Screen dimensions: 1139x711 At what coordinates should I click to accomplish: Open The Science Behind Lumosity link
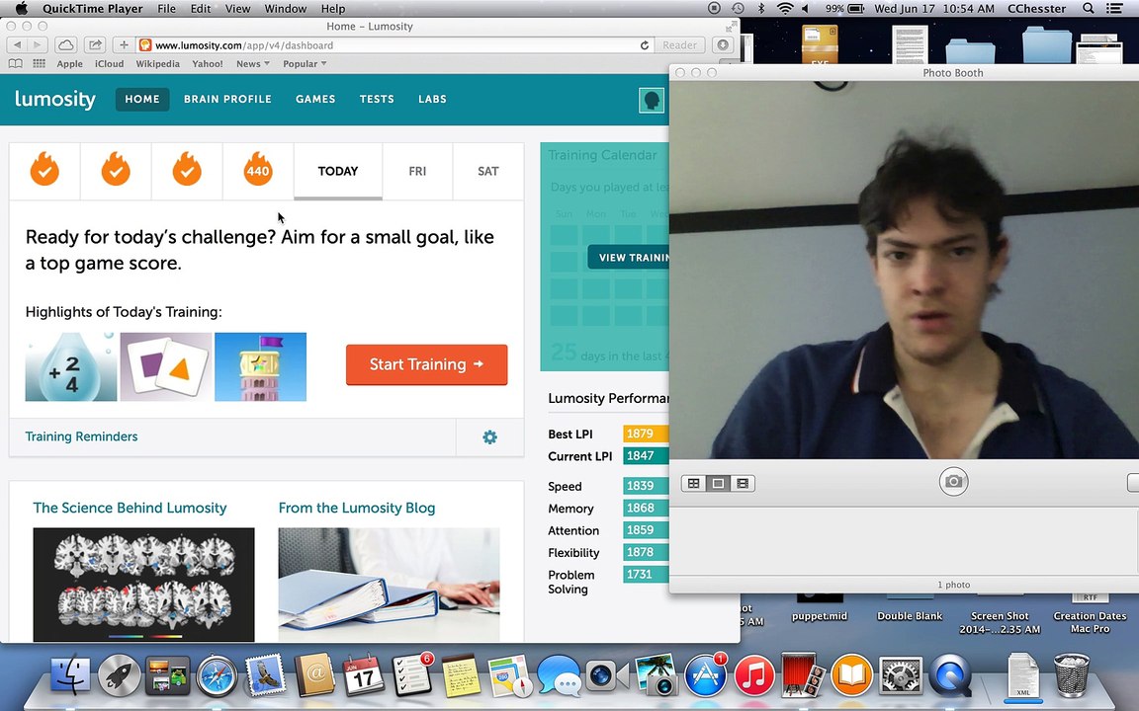click(131, 508)
